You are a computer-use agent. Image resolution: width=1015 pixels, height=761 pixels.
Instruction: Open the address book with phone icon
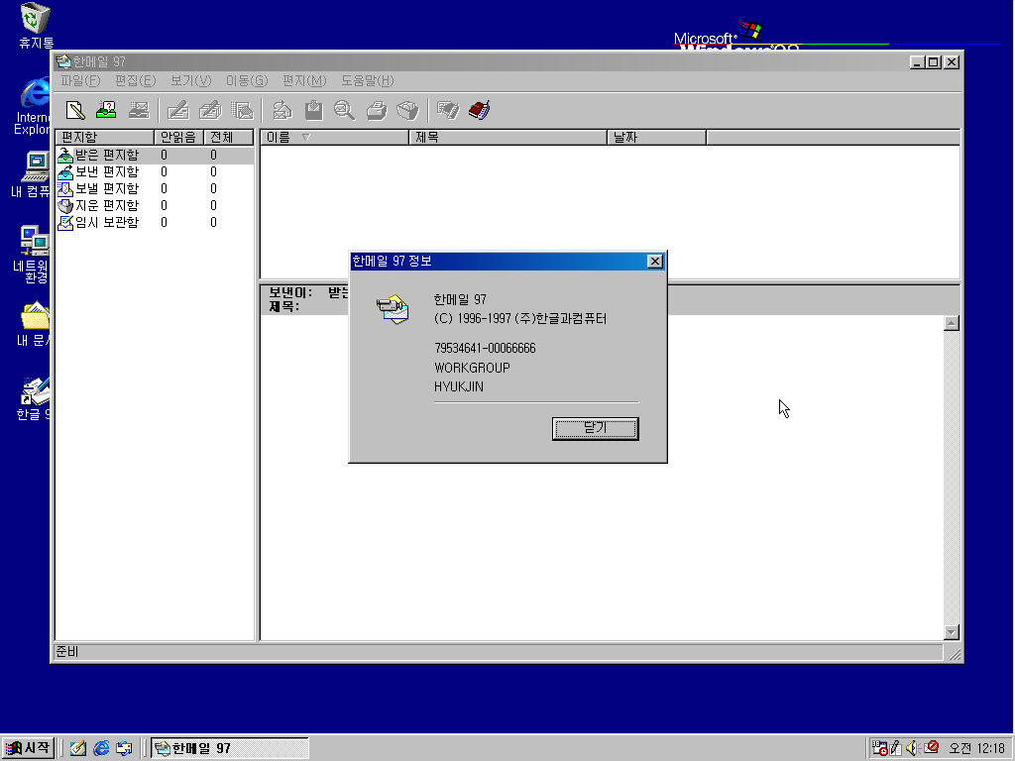pyautogui.click(x=480, y=111)
